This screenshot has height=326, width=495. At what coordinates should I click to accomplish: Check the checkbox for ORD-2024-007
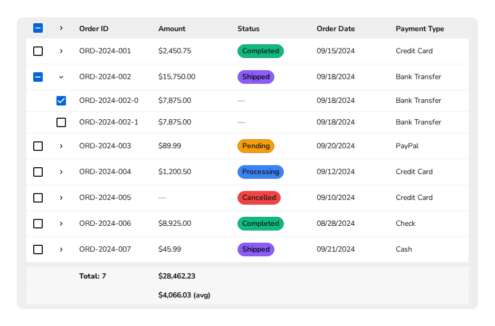[x=38, y=249]
